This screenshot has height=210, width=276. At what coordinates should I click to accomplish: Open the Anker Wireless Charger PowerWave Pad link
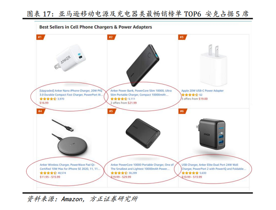(70, 167)
